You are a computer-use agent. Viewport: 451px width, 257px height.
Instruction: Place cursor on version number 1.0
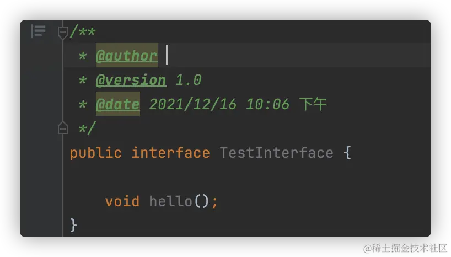[188, 80]
